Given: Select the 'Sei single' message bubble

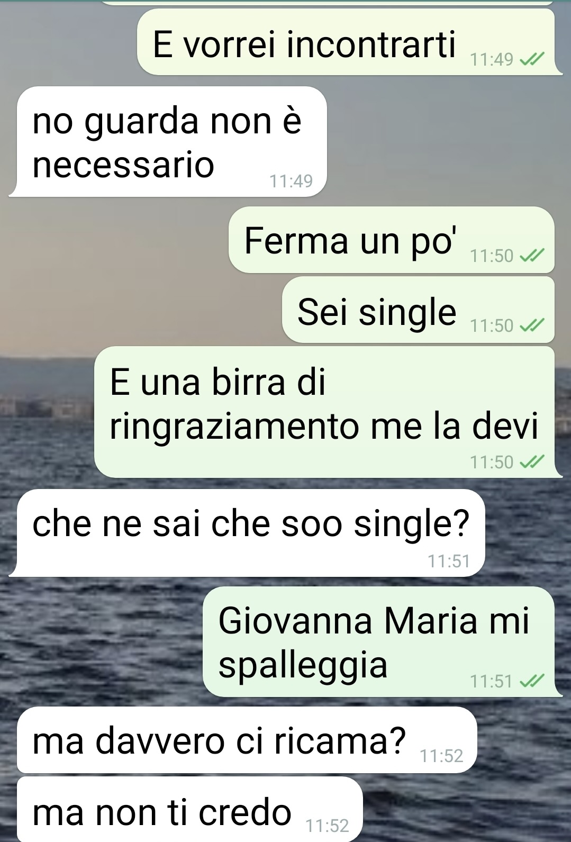Looking at the screenshot, I should click(419, 310).
